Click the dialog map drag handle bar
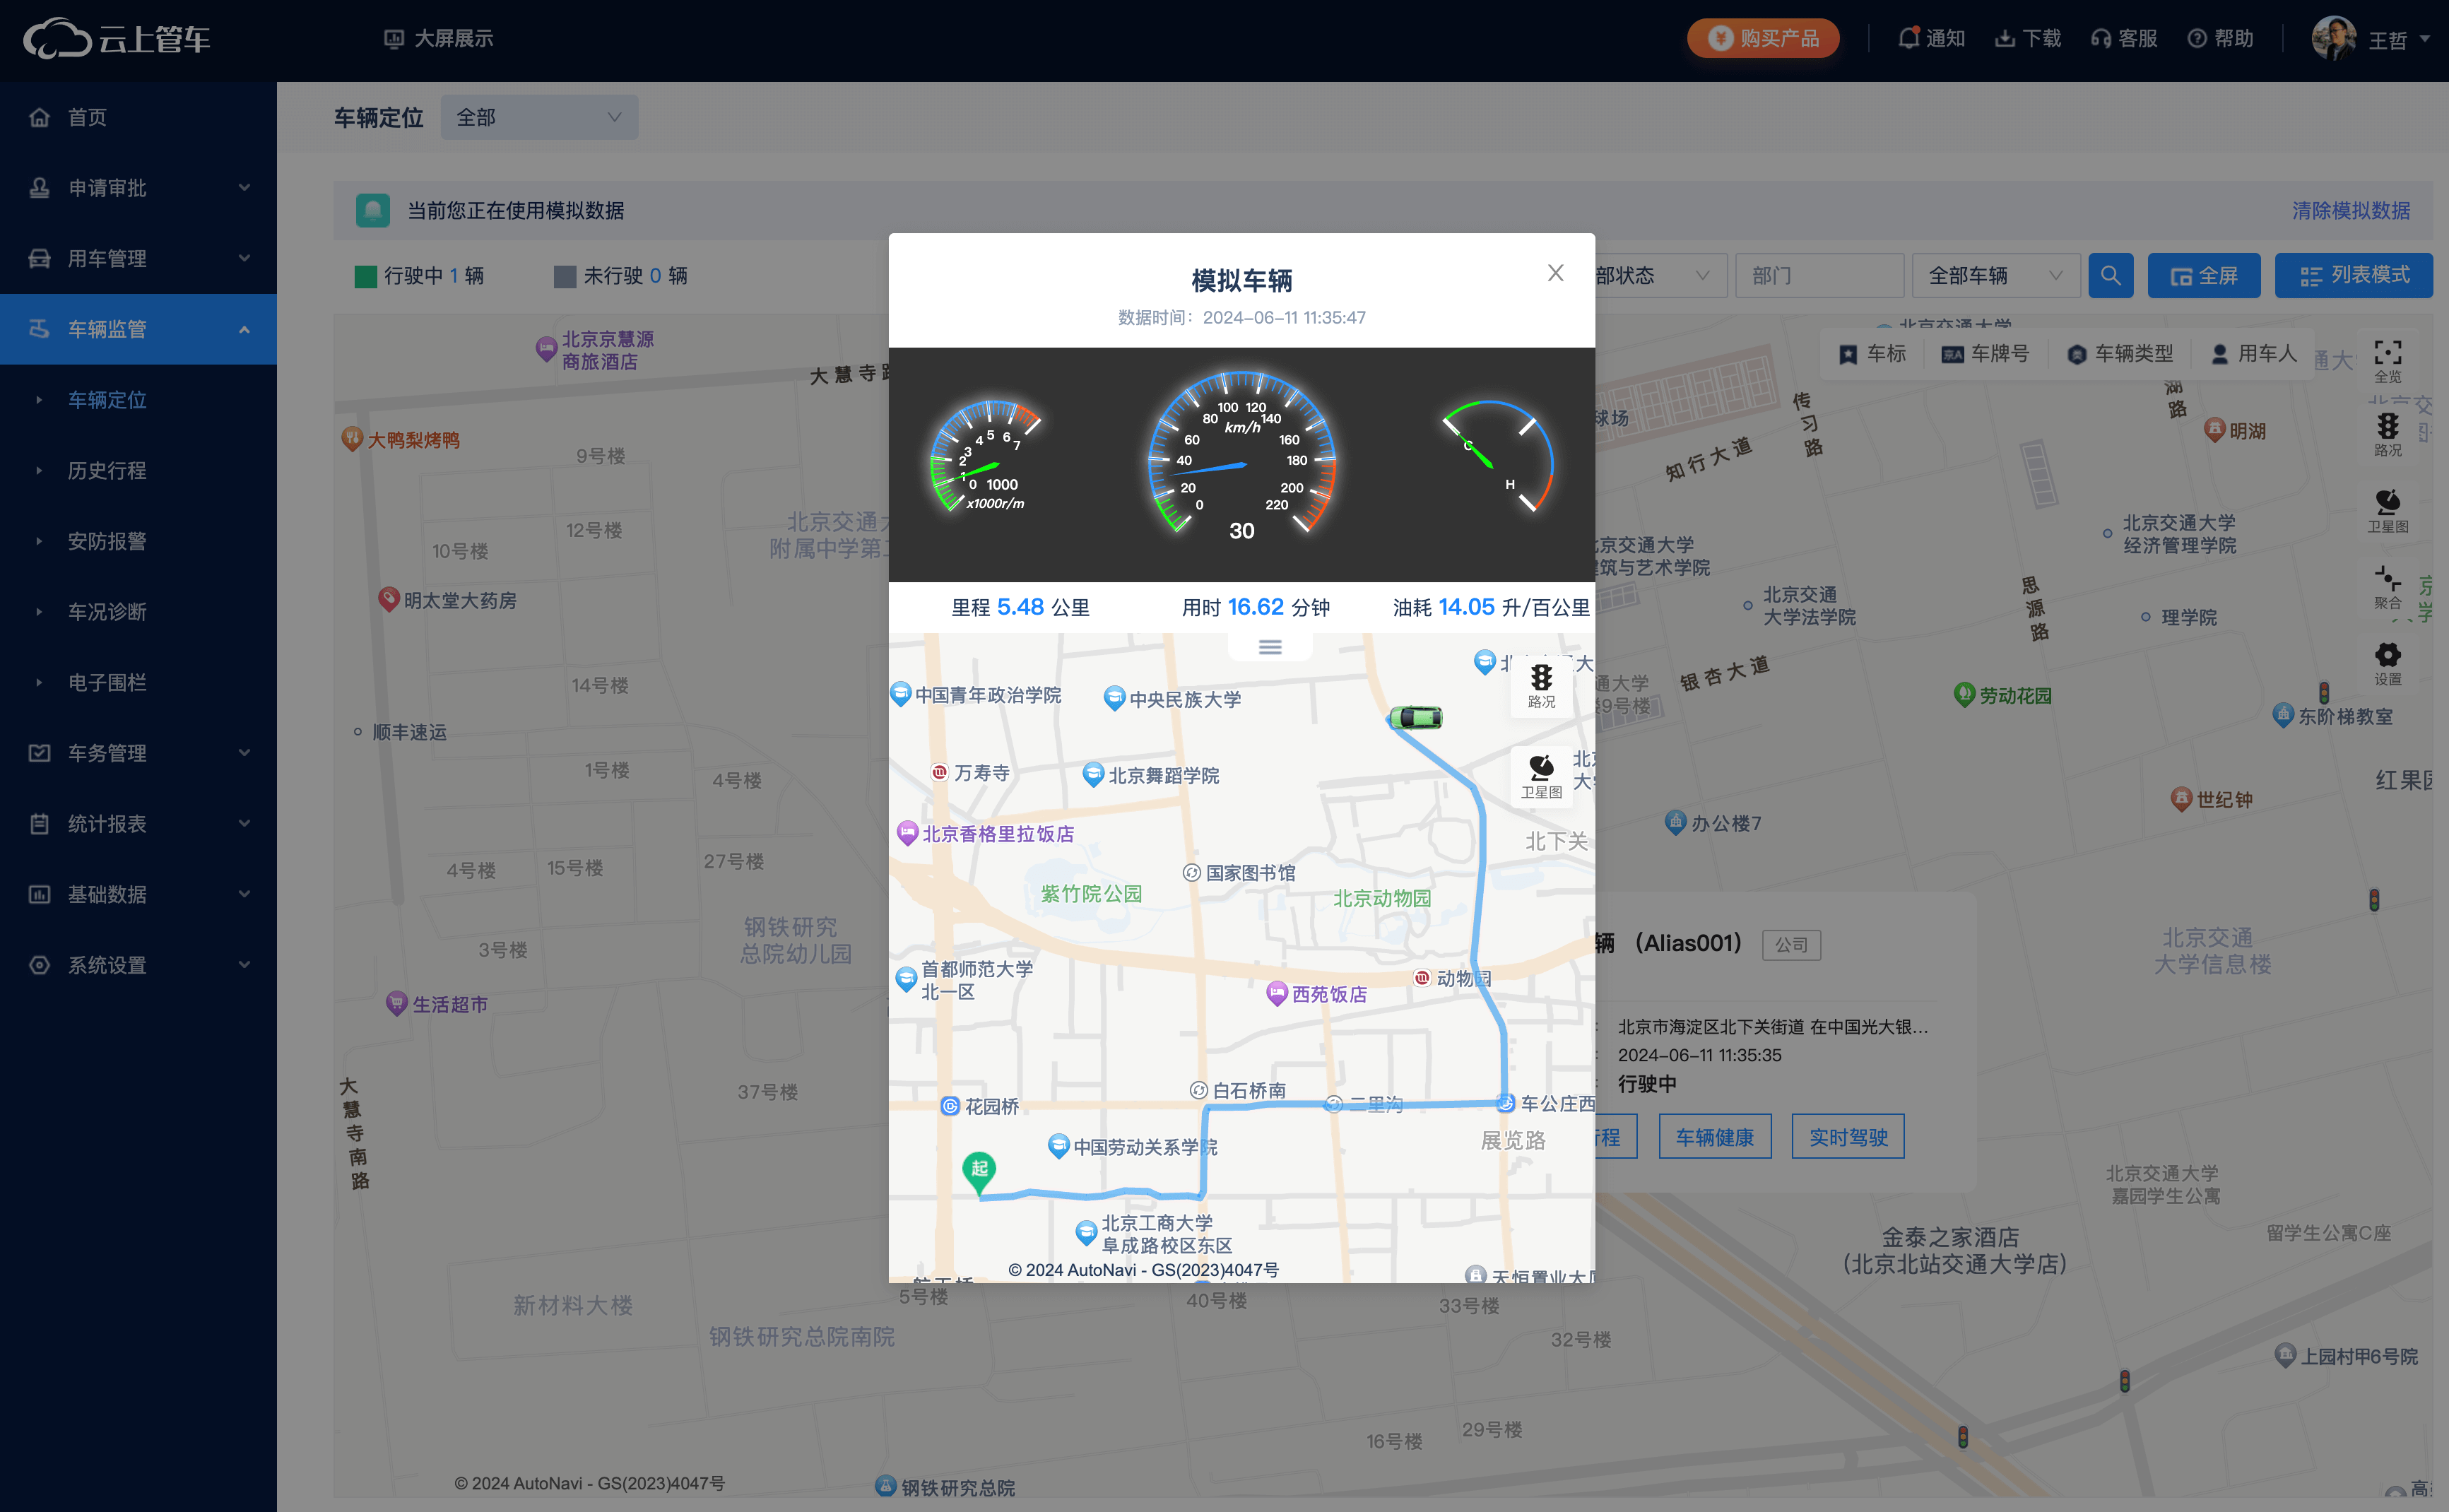2449x1512 pixels. coord(1270,647)
